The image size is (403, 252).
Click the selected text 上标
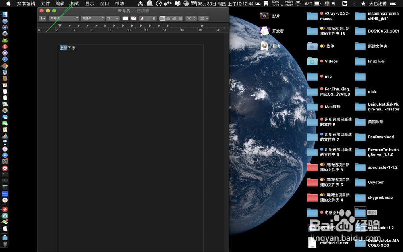[x=64, y=48]
